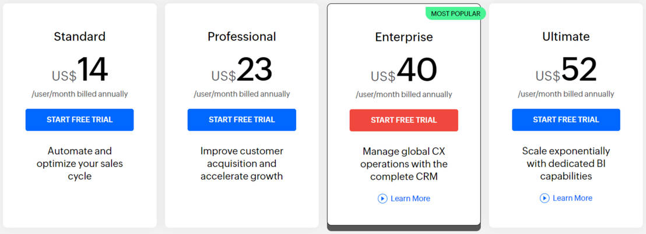Click the play icon in the Ultimate card
Image resolution: width=646 pixels, height=234 pixels.
(545, 198)
